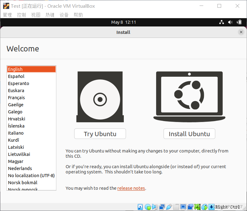Close the VirtualBox Test window
The width and height of the screenshot is (247, 211).
(237, 6)
